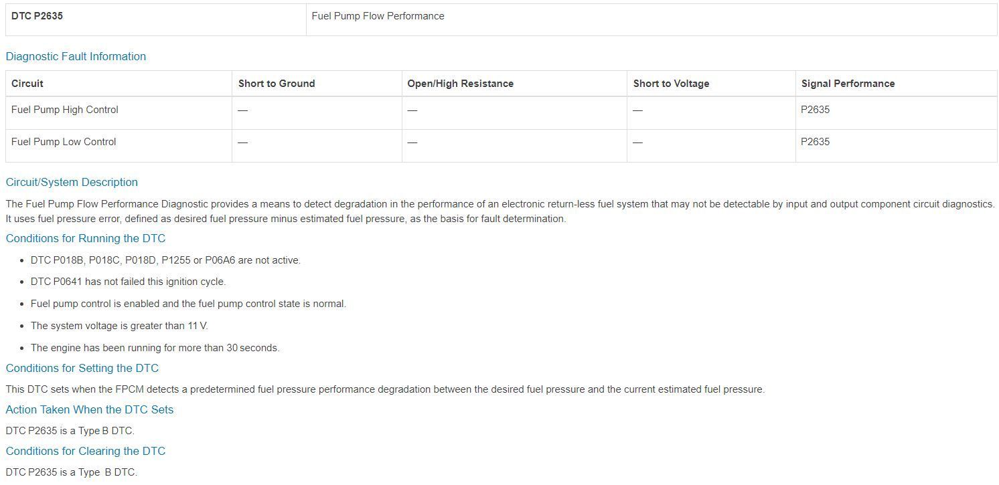999x485 pixels.
Task: Open the Circuit/System Description section heading
Action: pos(72,183)
